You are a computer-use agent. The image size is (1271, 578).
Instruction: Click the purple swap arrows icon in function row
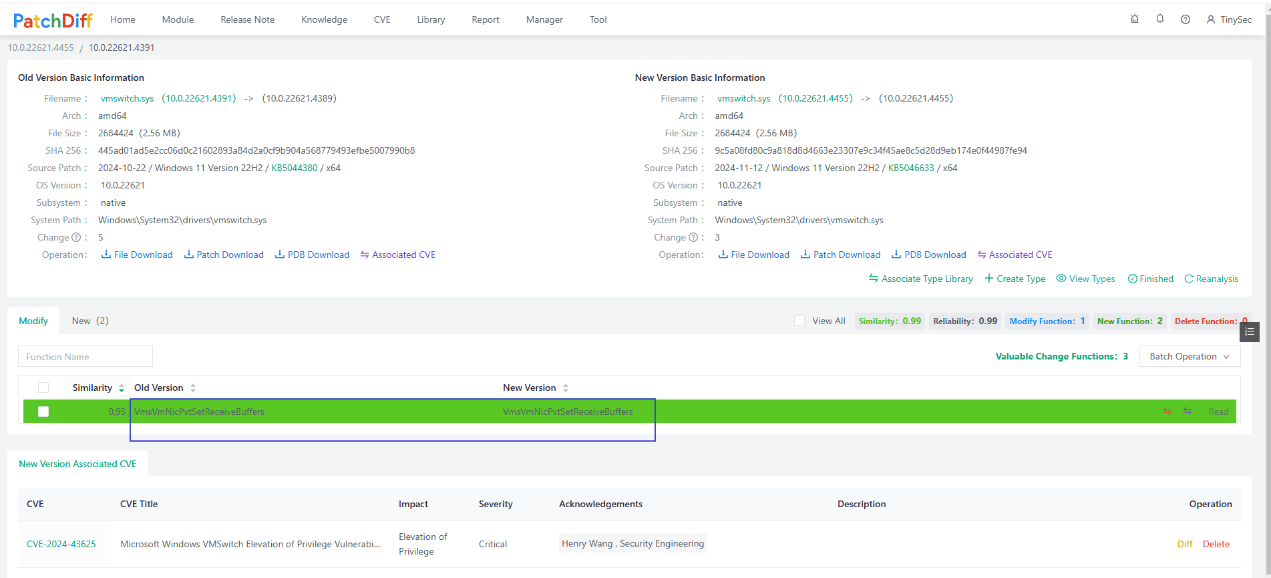[1188, 412]
